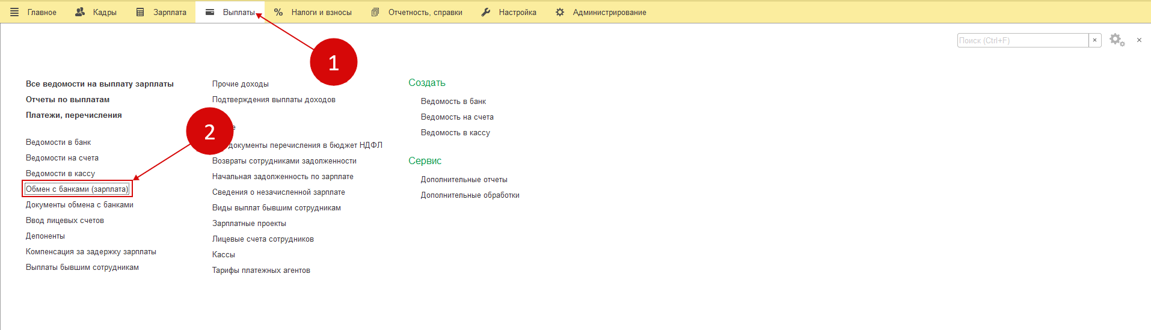The image size is (1151, 330).
Task: Create a new Ведомость в кассу
Action: point(455,133)
